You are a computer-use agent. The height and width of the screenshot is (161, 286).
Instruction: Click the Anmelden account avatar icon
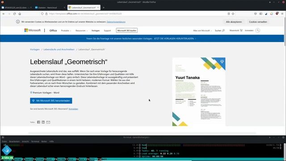click(257, 30)
